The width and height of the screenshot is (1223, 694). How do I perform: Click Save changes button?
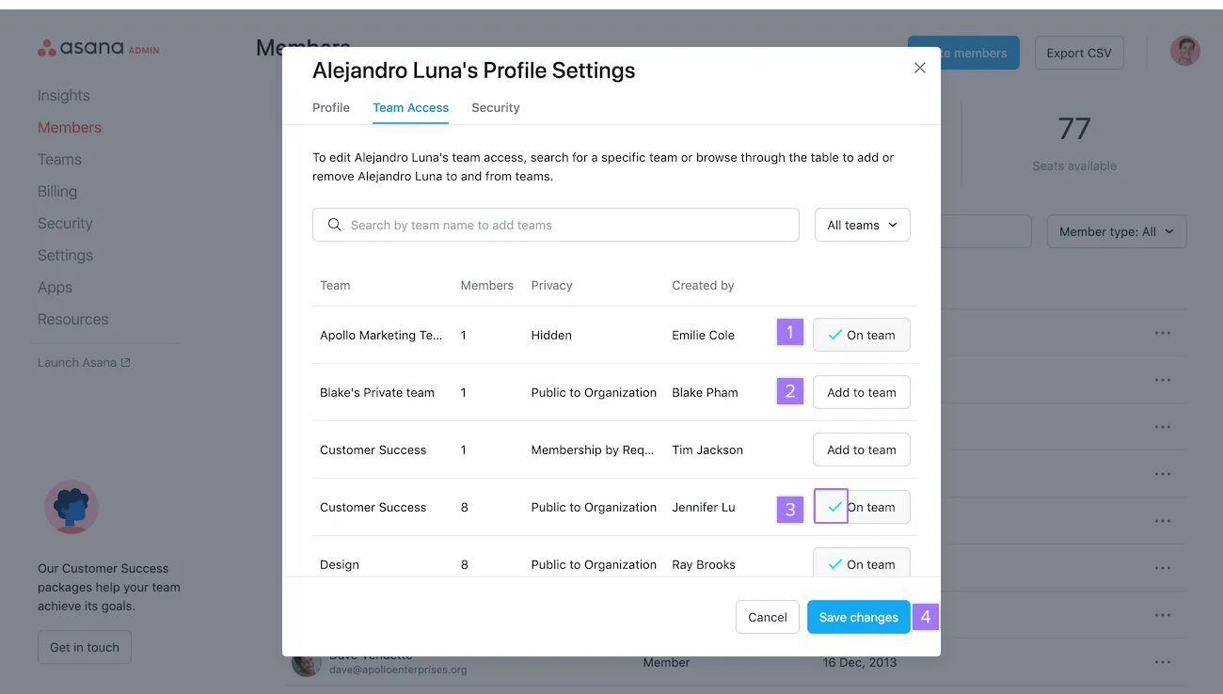coord(858,617)
